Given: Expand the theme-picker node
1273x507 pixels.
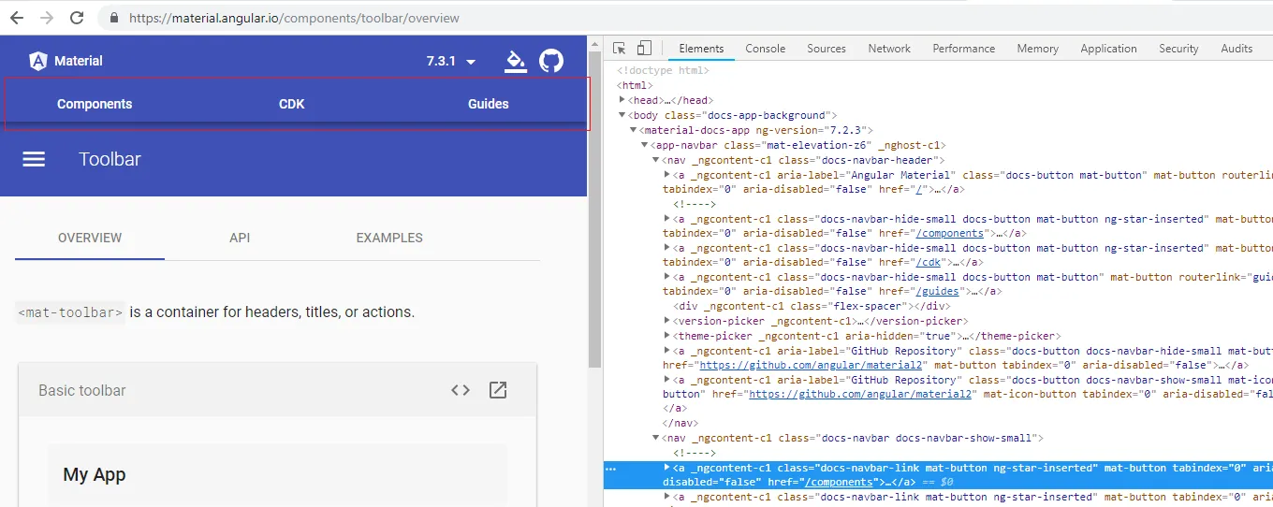Looking at the screenshot, I should (667, 336).
